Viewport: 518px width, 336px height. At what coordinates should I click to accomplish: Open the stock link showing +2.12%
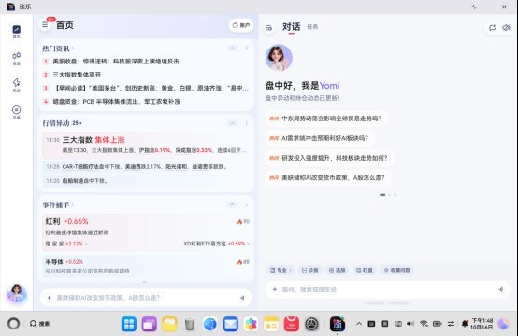click(66, 244)
